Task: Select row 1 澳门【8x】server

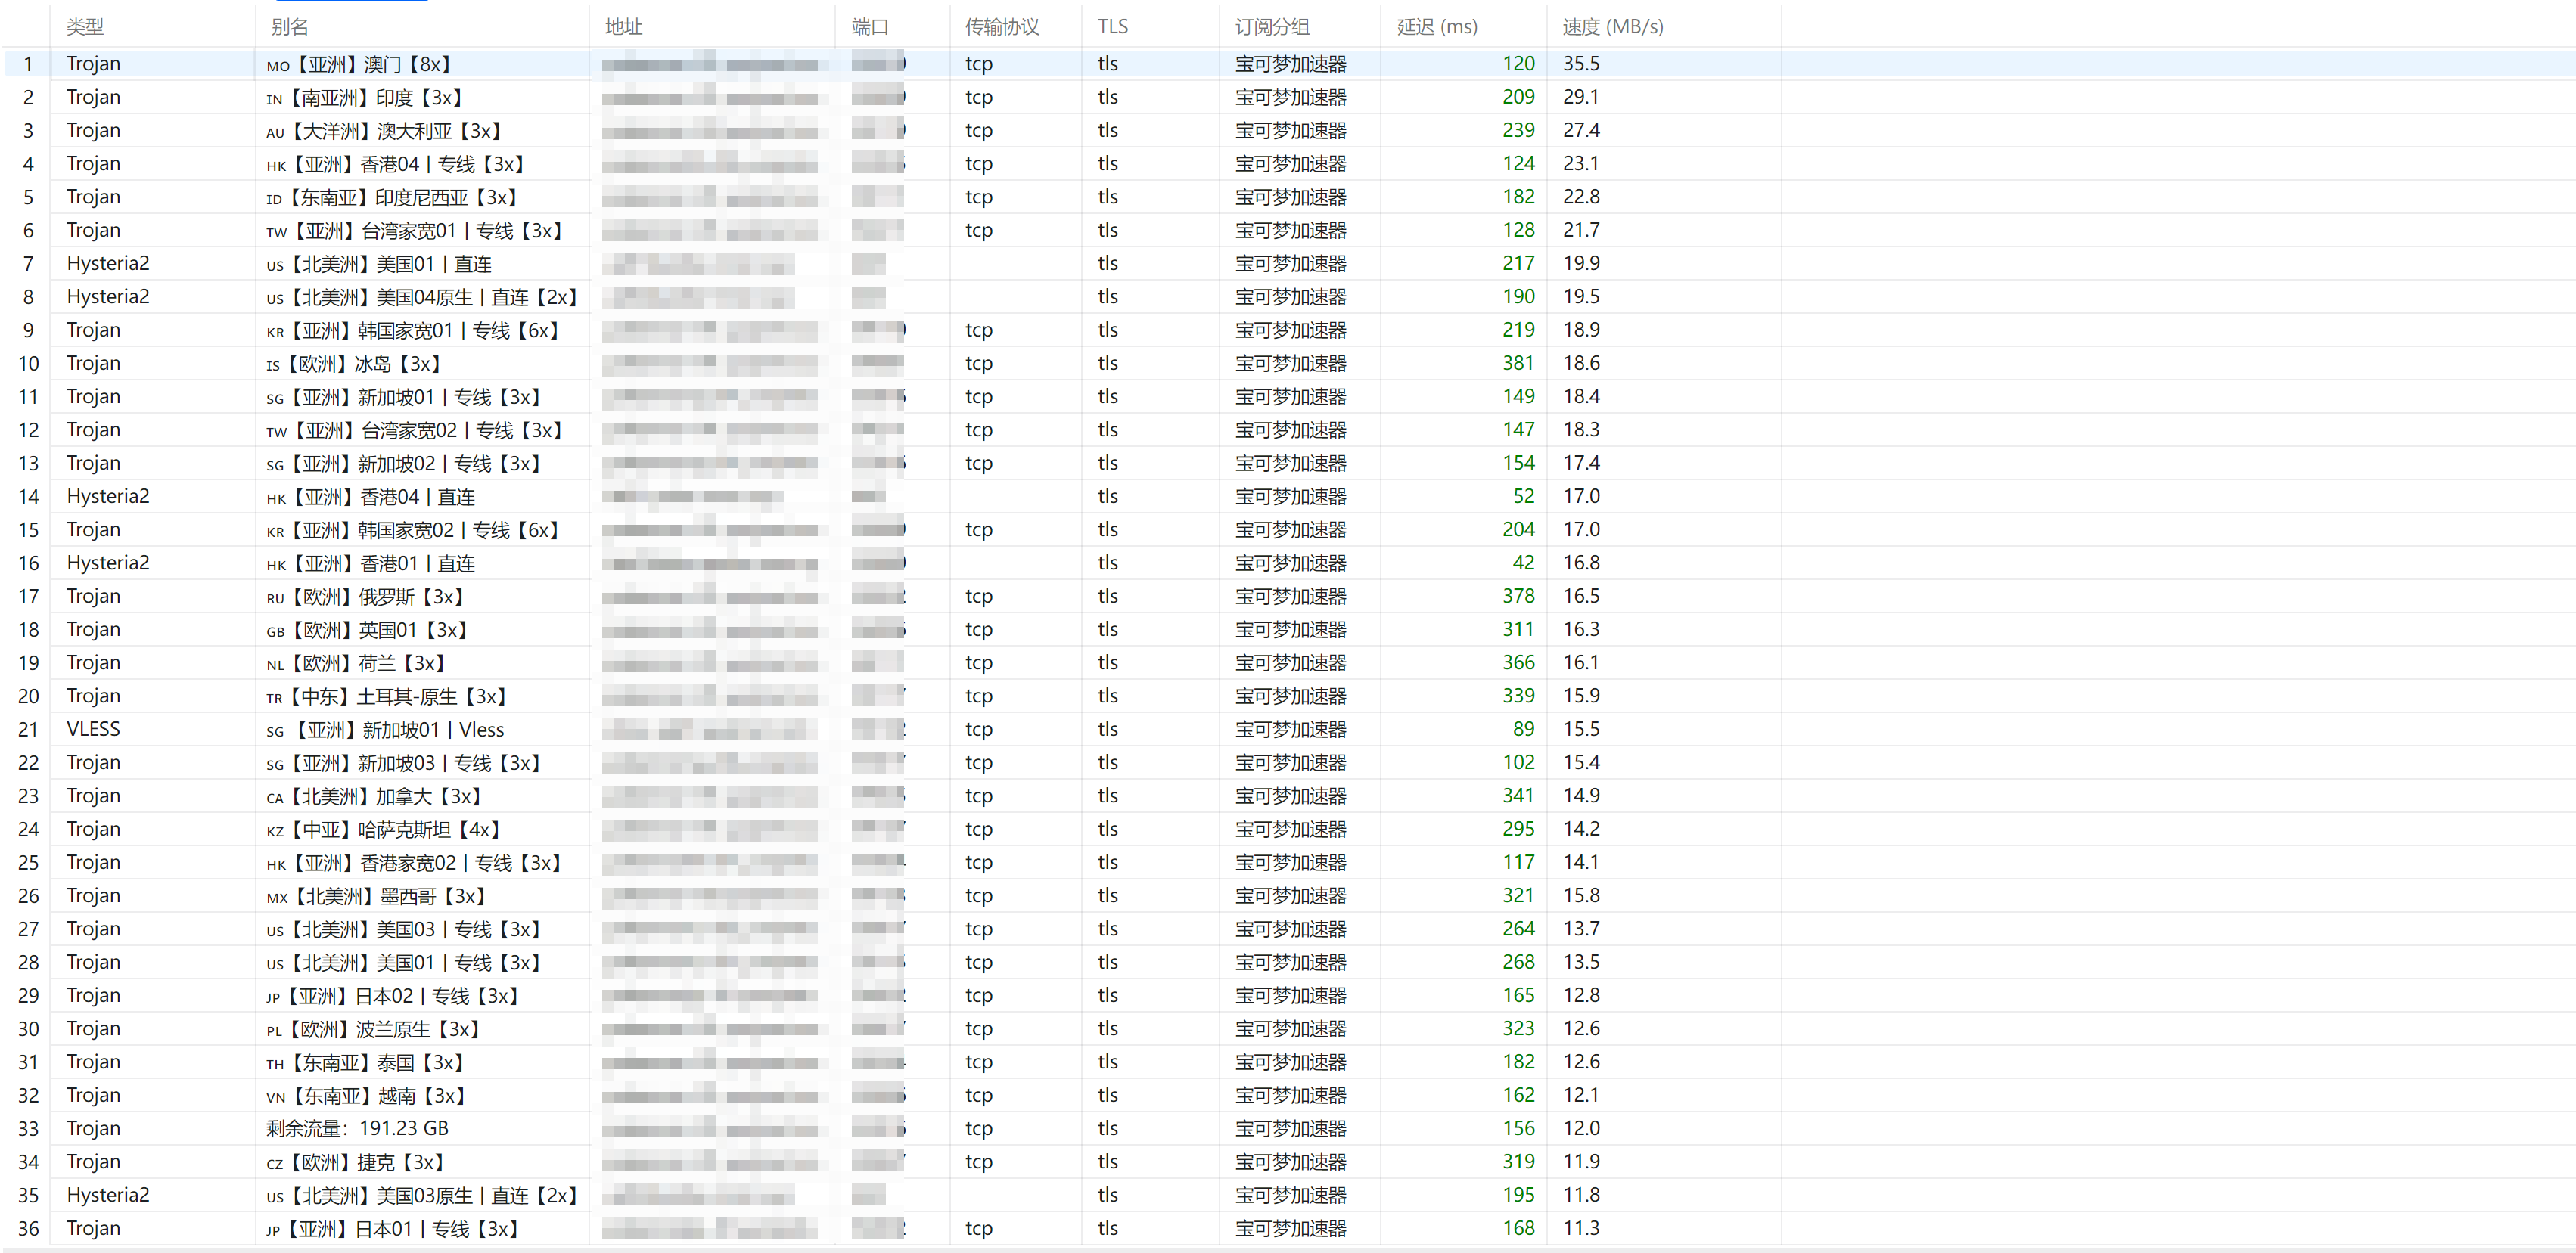Action: click(x=1288, y=64)
